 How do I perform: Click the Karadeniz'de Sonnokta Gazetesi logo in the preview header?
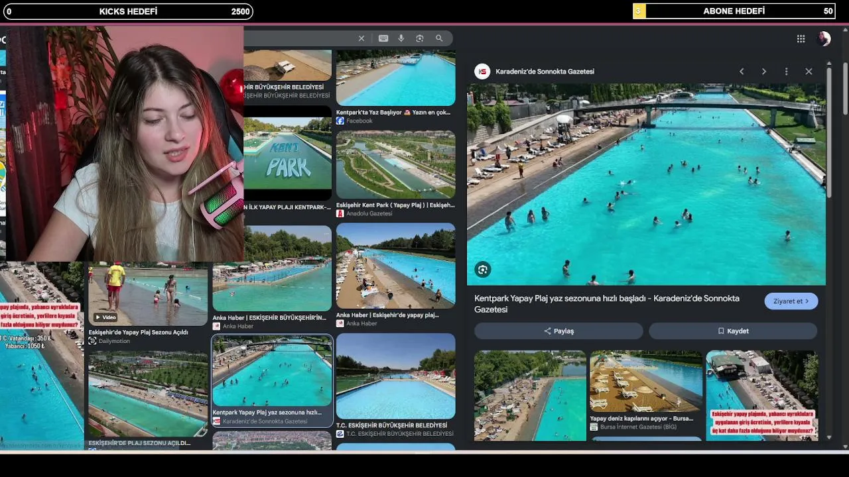482,72
